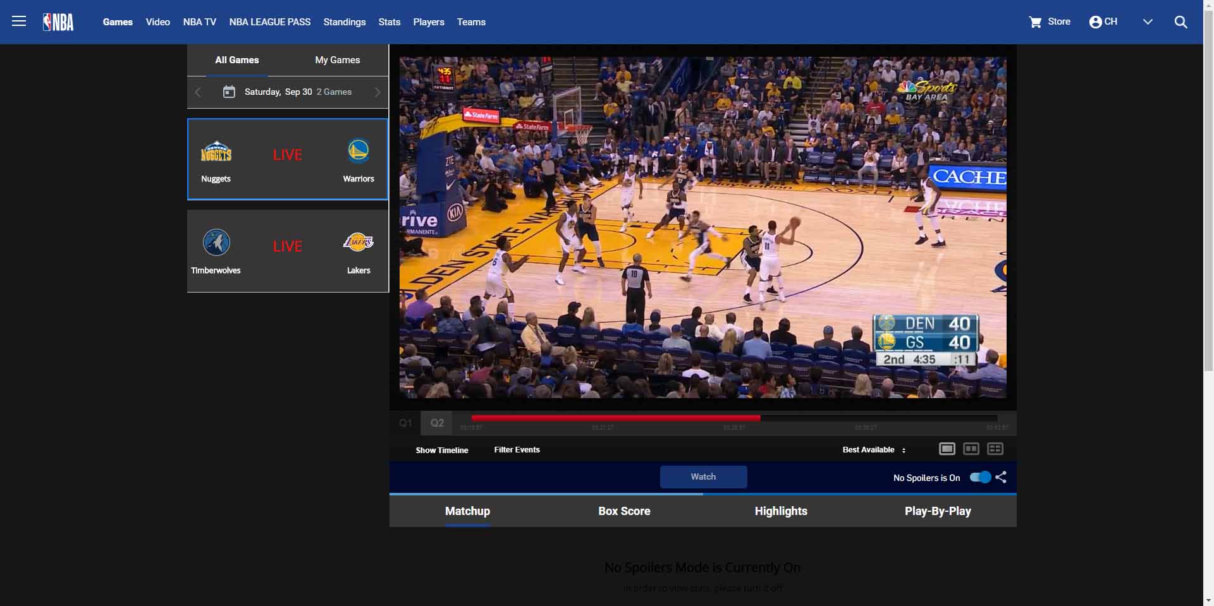Select the four-game grid view icon
This screenshot has width=1214, height=606.
(995, 449)
